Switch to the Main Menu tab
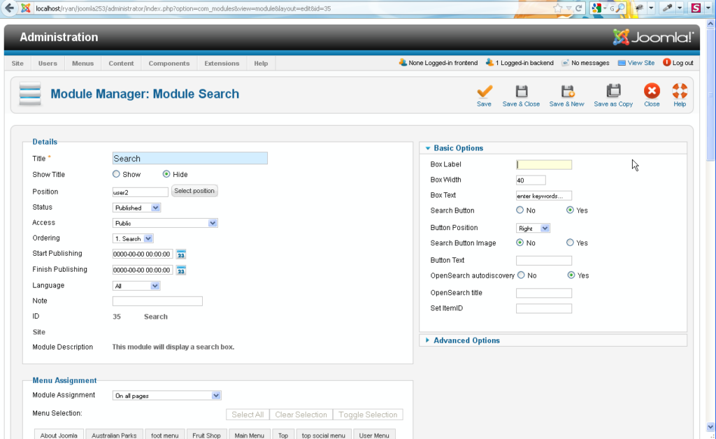The image size is (716, 439). click(x=250, y=436)
